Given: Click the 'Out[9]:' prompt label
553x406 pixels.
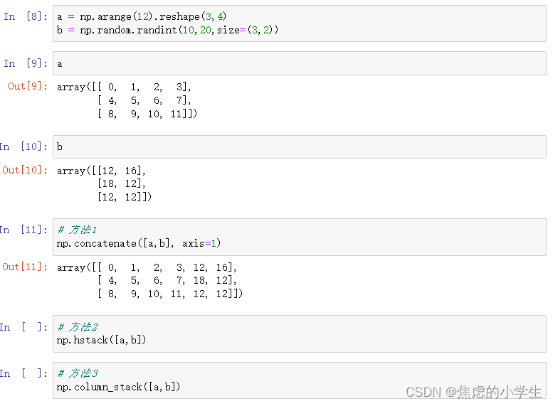Looking at the screenshot, I should (28, 87).
